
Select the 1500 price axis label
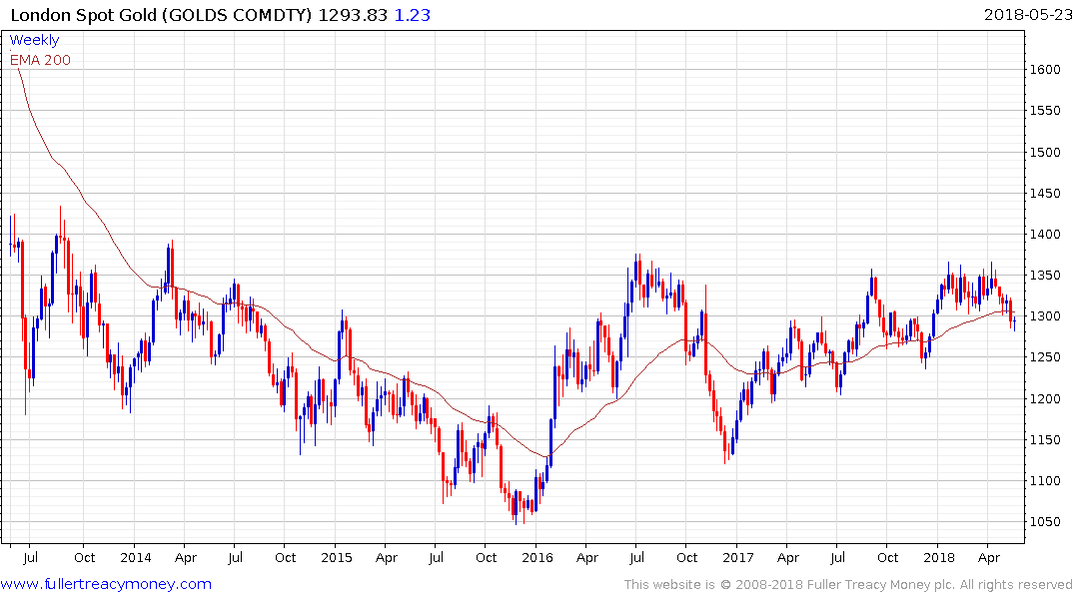coord(1045,152)
